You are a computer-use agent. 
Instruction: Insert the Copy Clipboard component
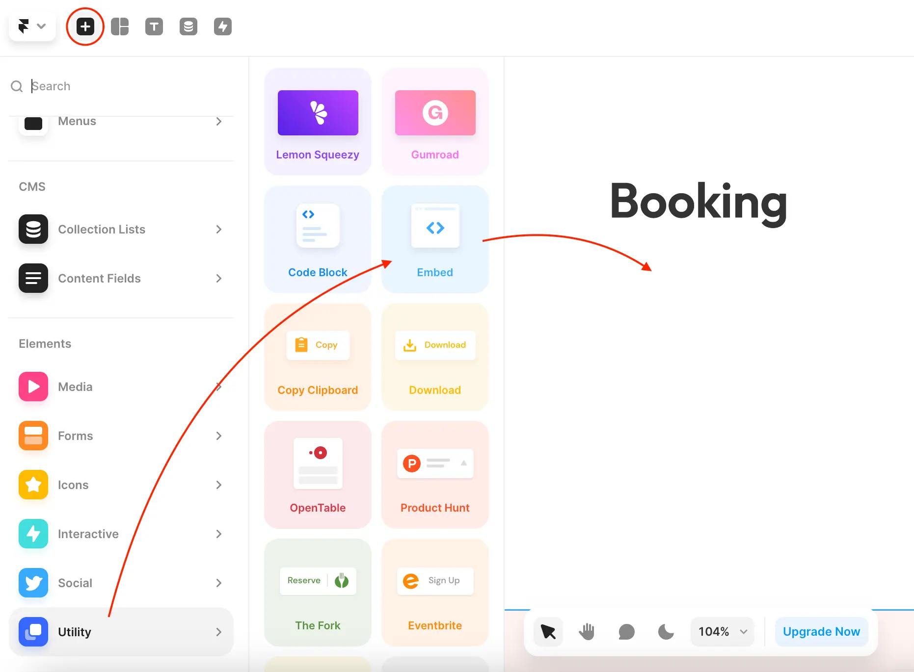coord(318,357)
